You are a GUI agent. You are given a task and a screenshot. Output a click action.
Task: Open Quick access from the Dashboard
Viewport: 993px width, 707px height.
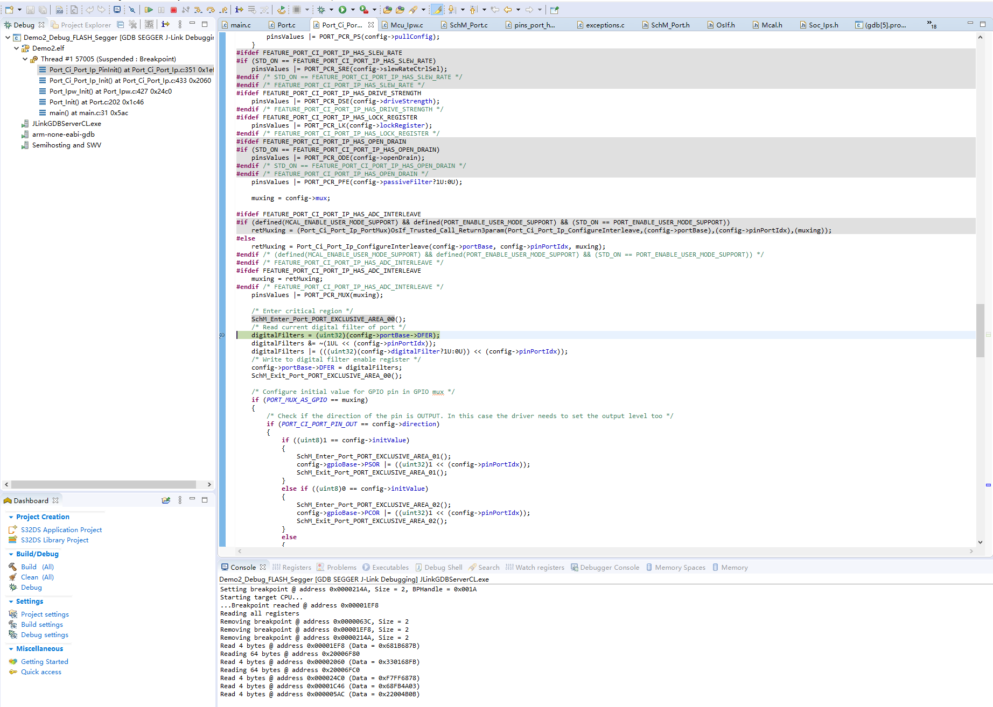(x=41, y=671)
